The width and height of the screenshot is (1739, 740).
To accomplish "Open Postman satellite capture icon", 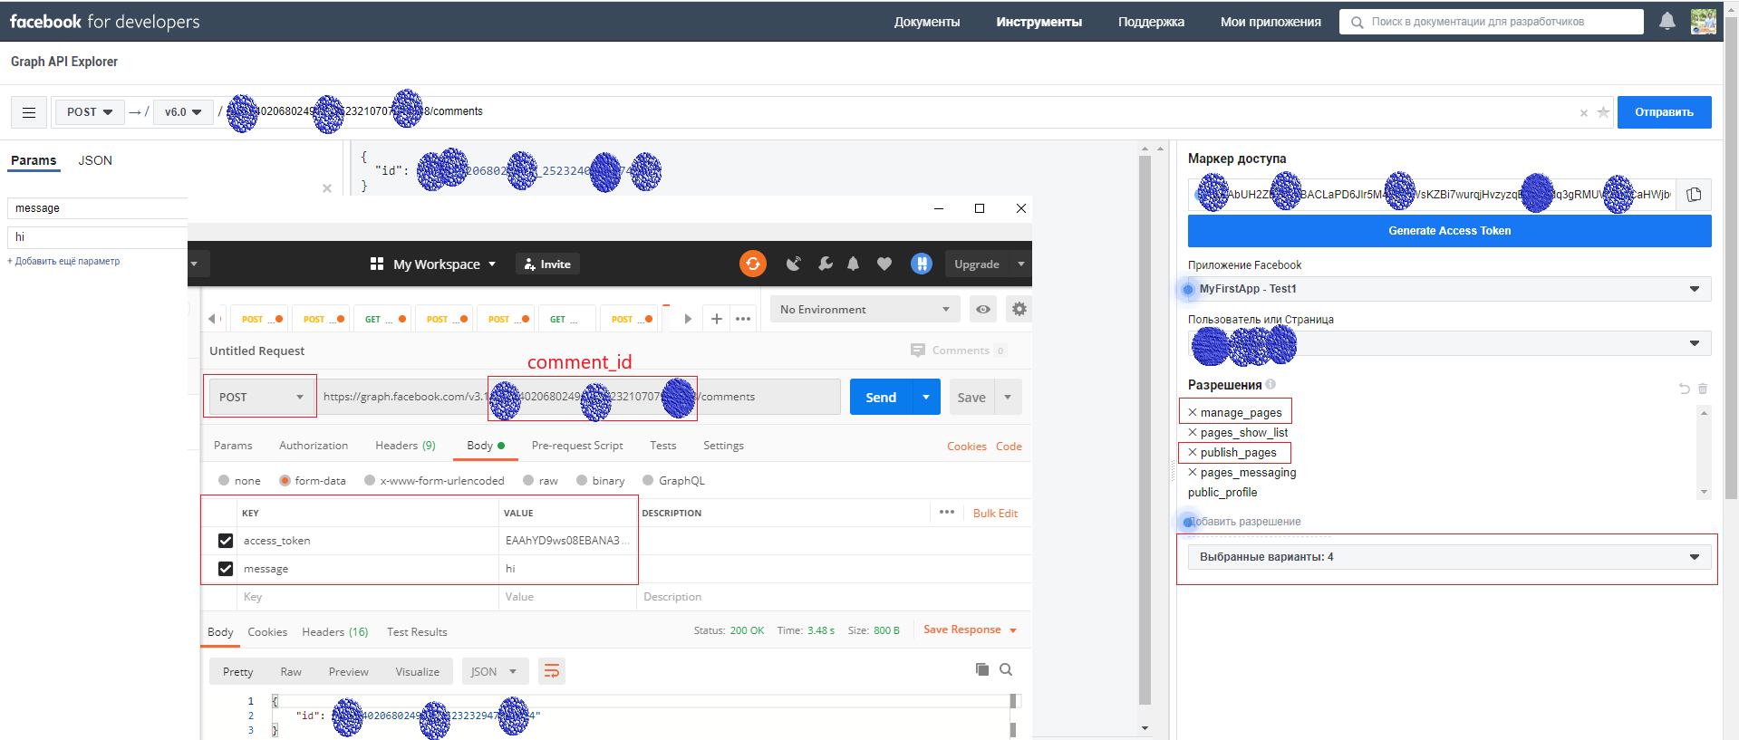I will click(793, 264).
